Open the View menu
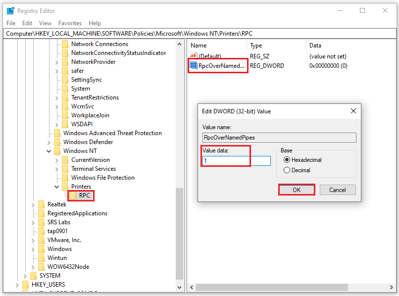The width and height of the screenshot is (399, 296). click(45, 23)
